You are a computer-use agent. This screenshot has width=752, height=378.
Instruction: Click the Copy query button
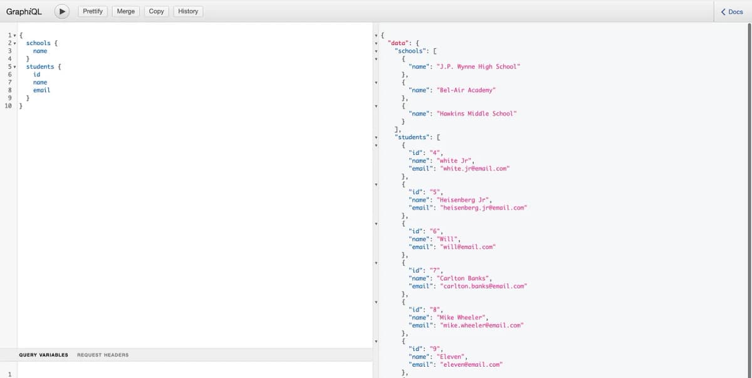pos(157,11)
